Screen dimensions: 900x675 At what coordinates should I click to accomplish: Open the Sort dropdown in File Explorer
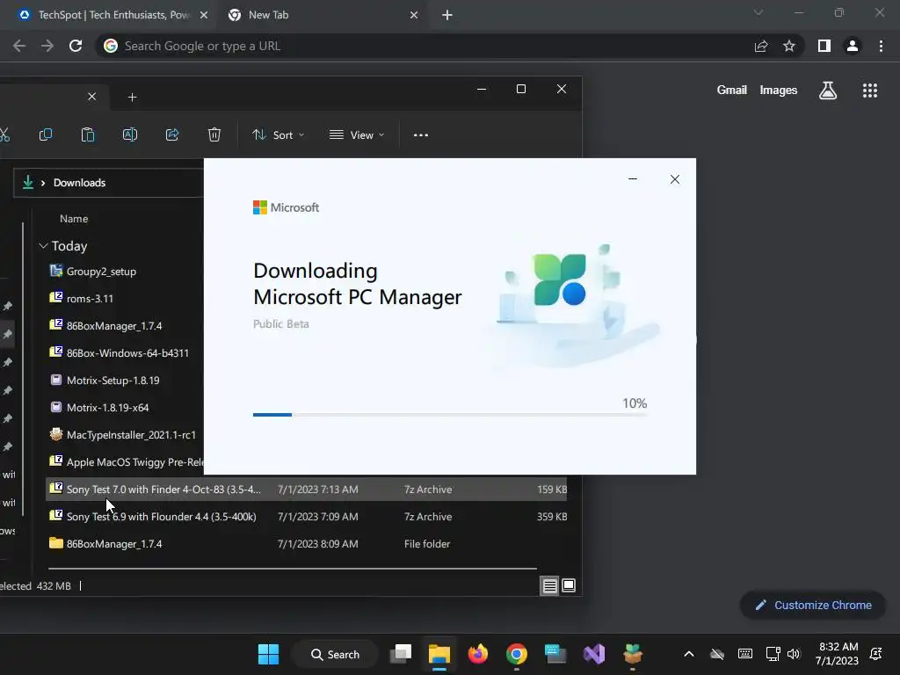coord(278,134)
